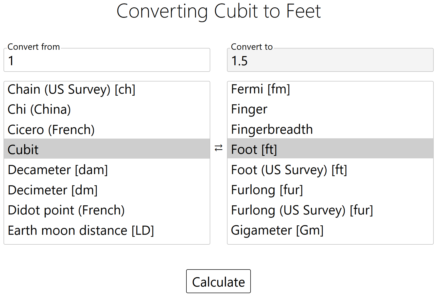Select Chi (China) unit
Screen dimensions: 439x301
107,109
